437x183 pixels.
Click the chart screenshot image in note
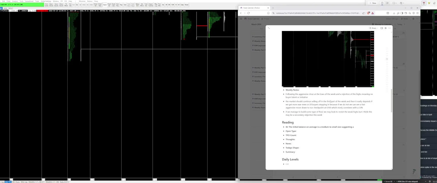coord(328,59)
